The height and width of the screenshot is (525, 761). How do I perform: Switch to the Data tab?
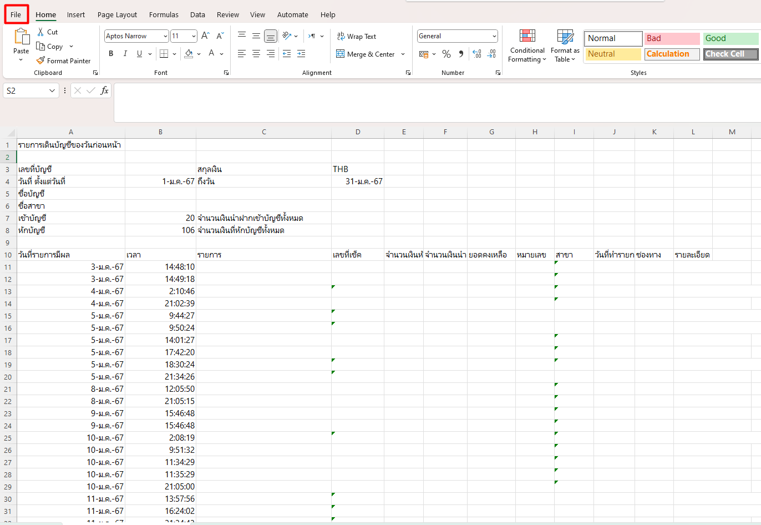pos(197,14)
